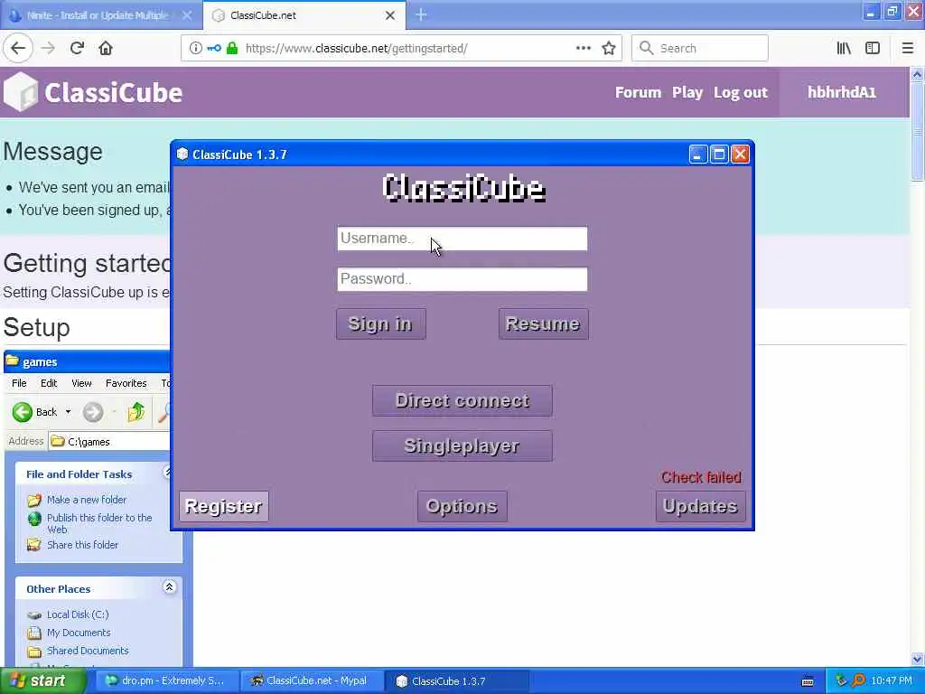The height and width of the screenshot is (694, 925).
Task: Open Shared Documents in Other Places
Action: (88, 651)
